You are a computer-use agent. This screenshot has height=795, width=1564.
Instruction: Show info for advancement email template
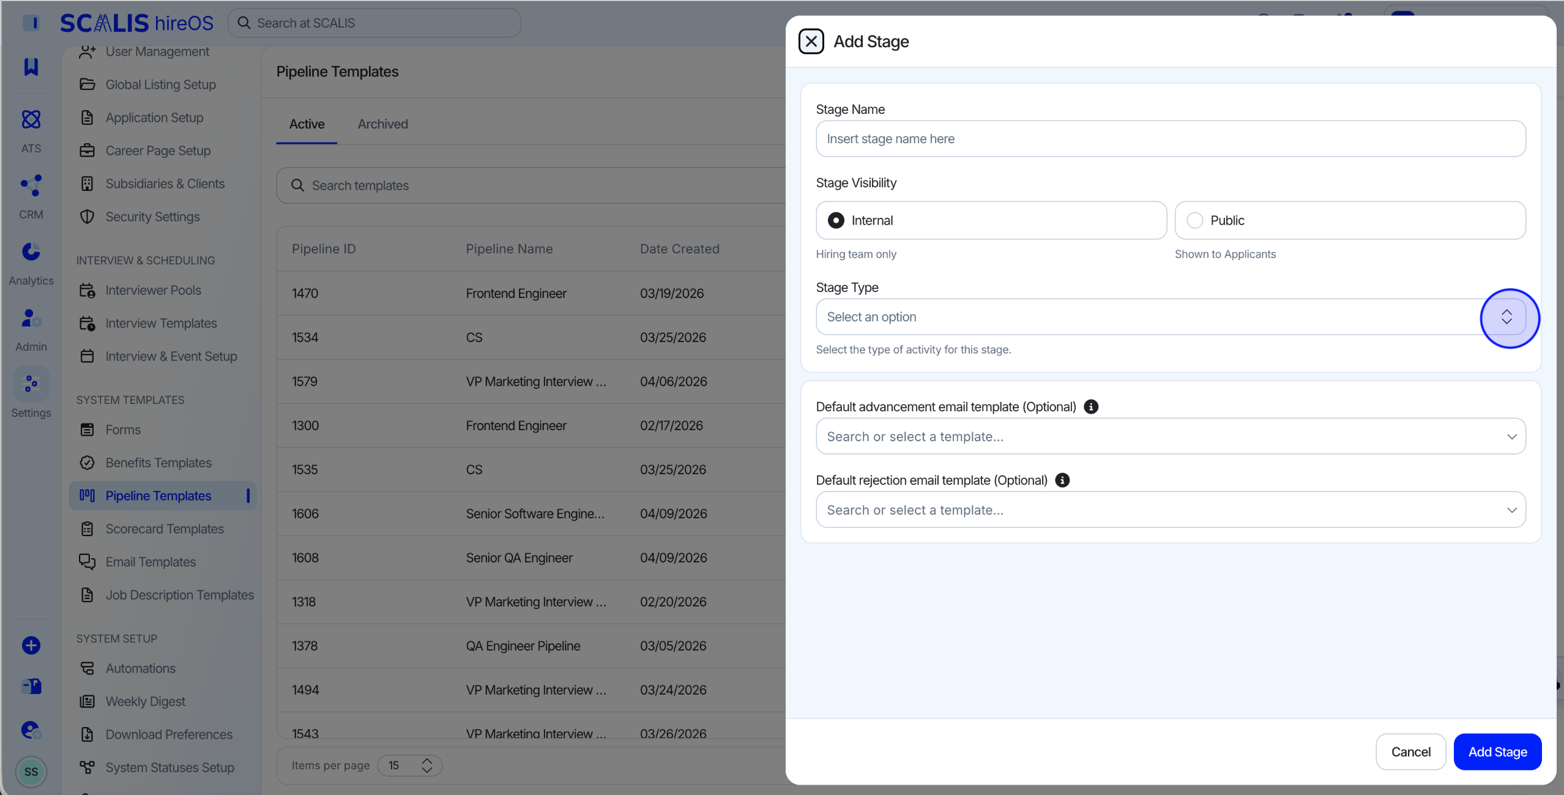coord(1091,406)
